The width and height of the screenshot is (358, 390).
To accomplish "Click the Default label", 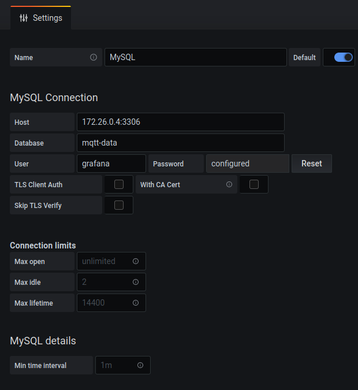I will pos(304,57).
